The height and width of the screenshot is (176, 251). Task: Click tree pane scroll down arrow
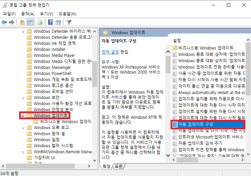[95, 161]
